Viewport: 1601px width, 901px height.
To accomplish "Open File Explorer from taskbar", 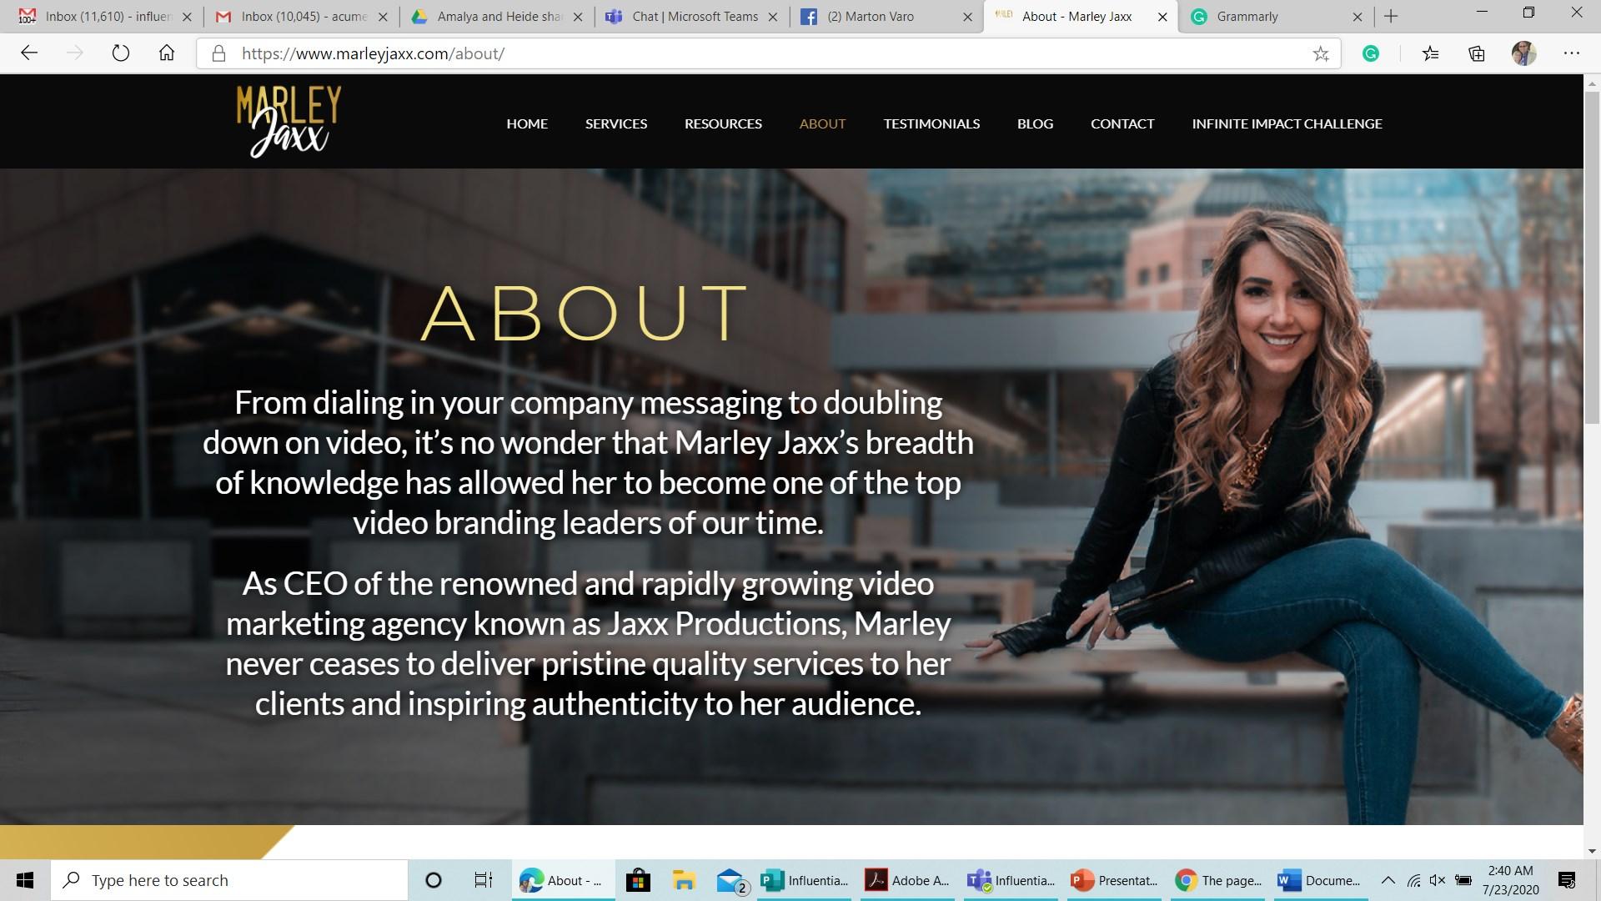I will click(x=684, y=880).
